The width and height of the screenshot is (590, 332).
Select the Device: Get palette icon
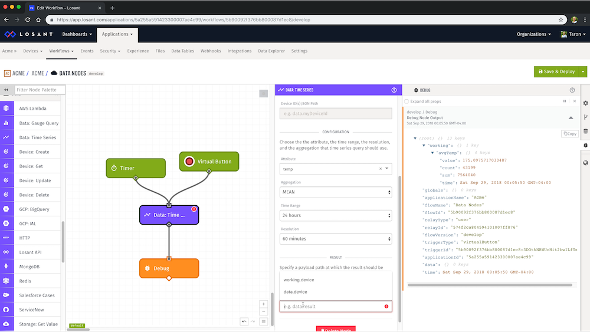tap(6, 166)
